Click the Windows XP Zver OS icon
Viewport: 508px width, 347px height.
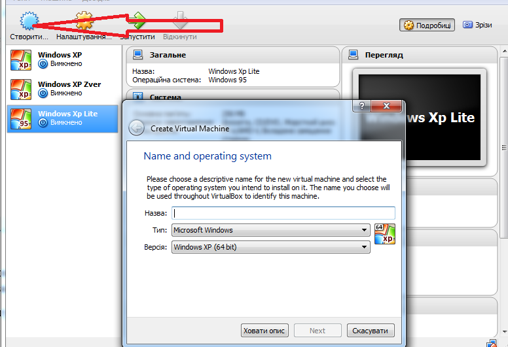[21, 90]
